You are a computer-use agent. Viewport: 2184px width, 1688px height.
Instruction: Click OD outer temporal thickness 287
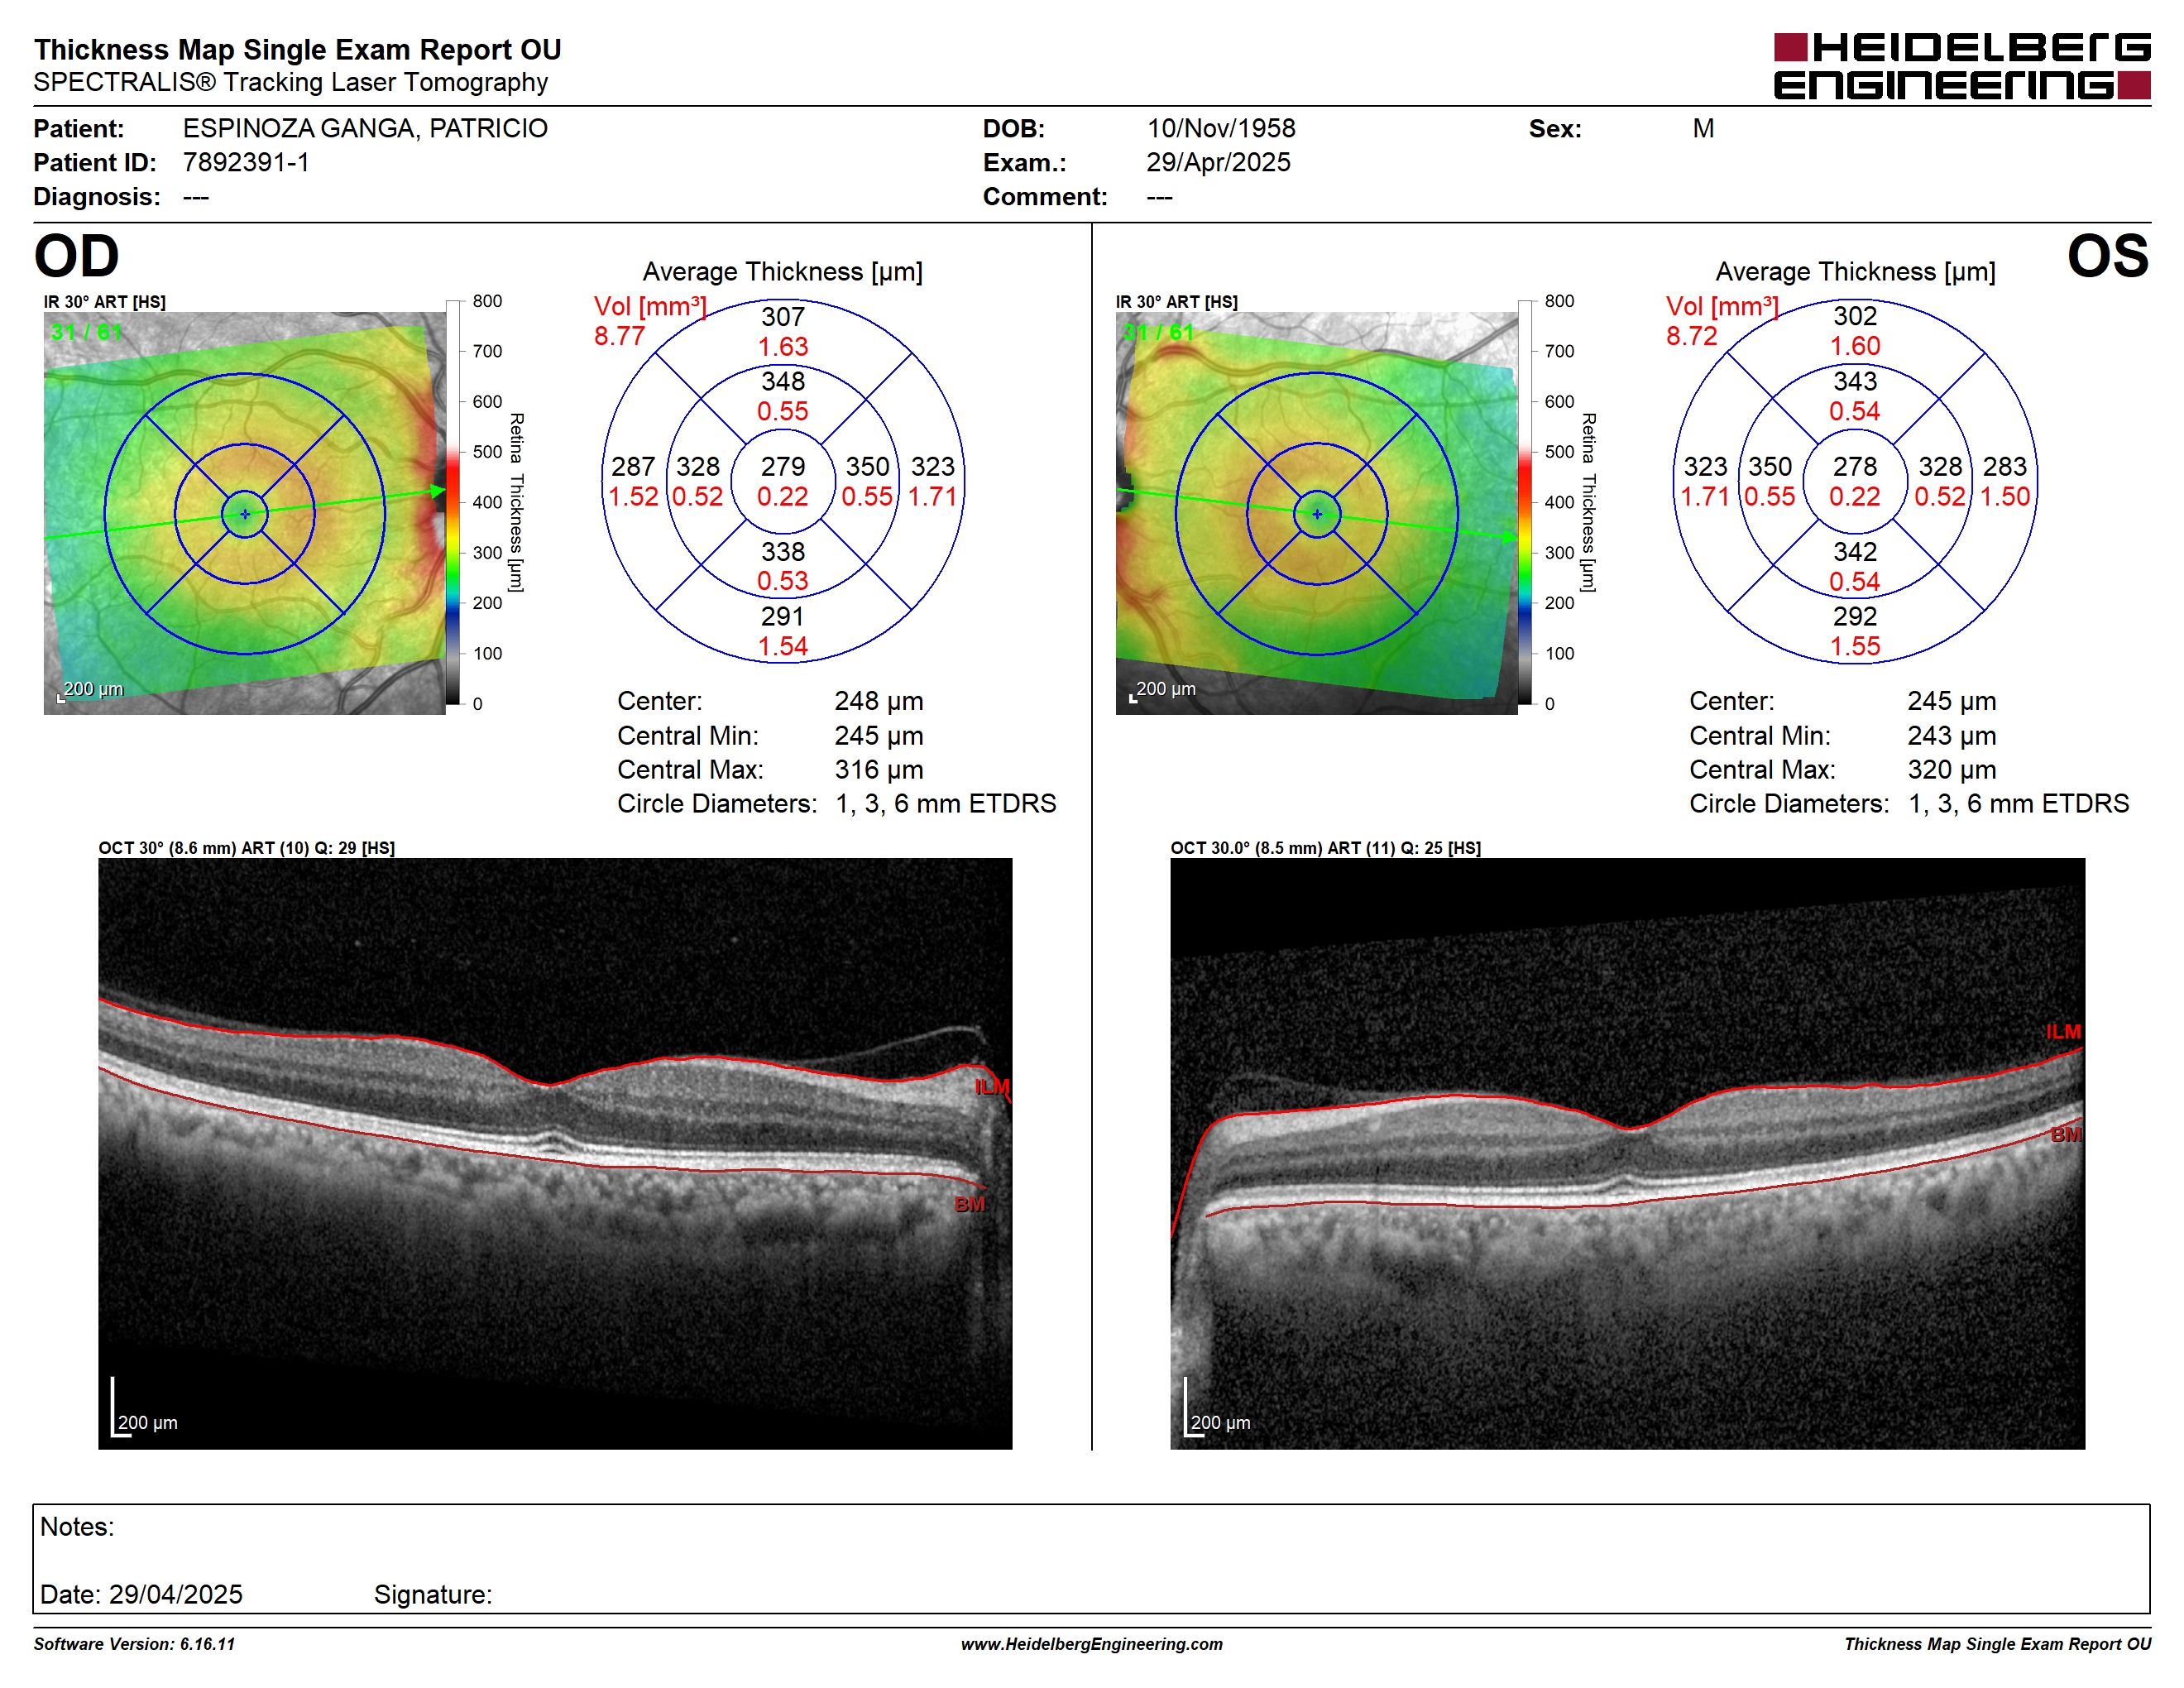[x=633, y=467]
